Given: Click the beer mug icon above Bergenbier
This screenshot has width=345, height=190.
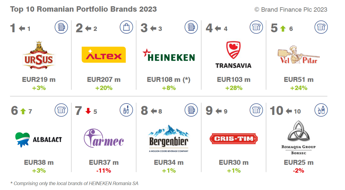Looking at the screenshot, I should point(191,110).
